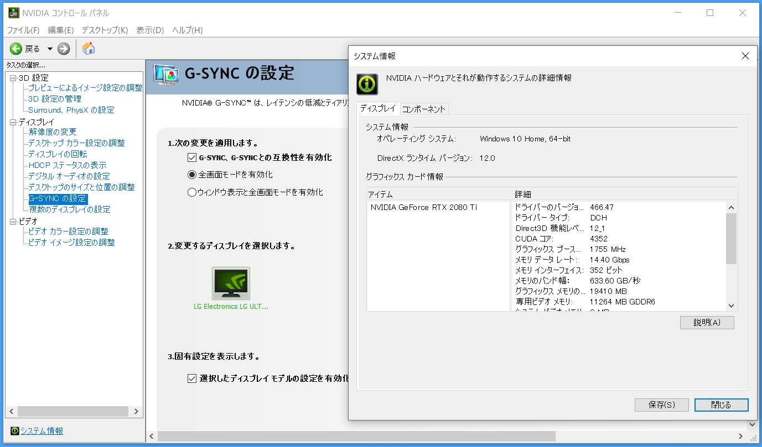Open the Home icon in the toolbar

(x=89, y=49)
